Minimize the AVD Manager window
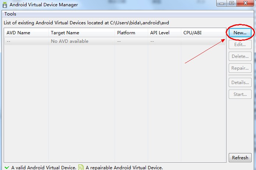 221,3
